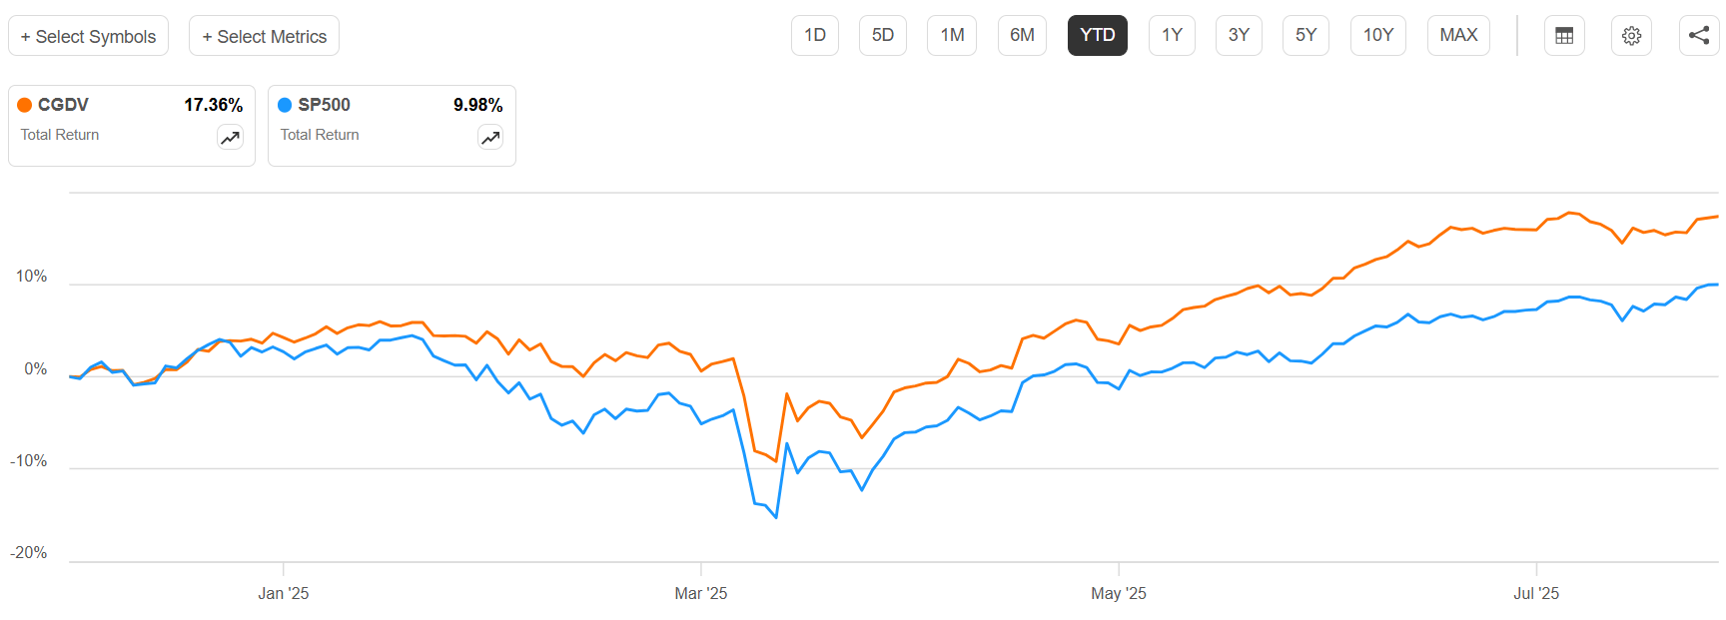1726x620 pixels.
Task: Click the CGDV Total Return label
Action: pos(58,134)
